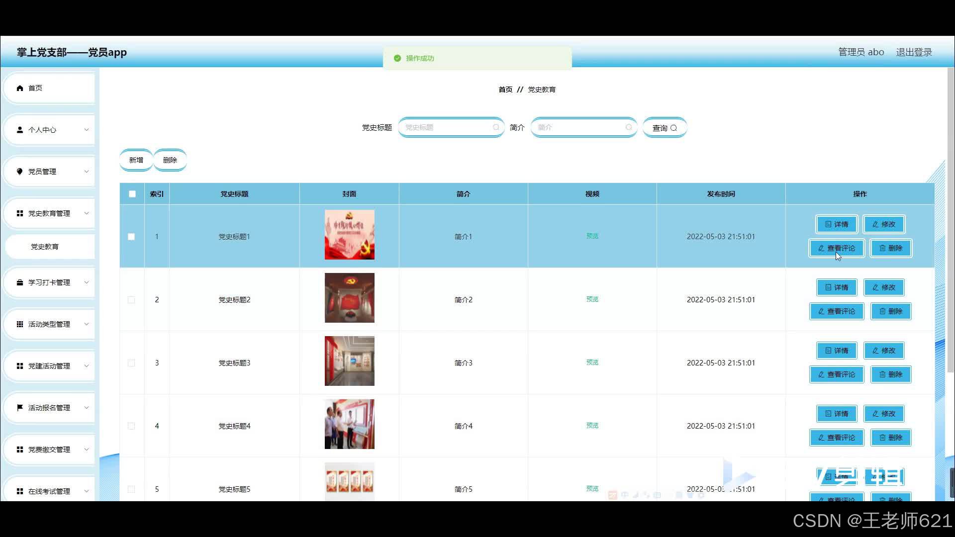Click the 修改 pencil icon in row 3
Viewport: 955px width, 537px height.
pos(875,351)
